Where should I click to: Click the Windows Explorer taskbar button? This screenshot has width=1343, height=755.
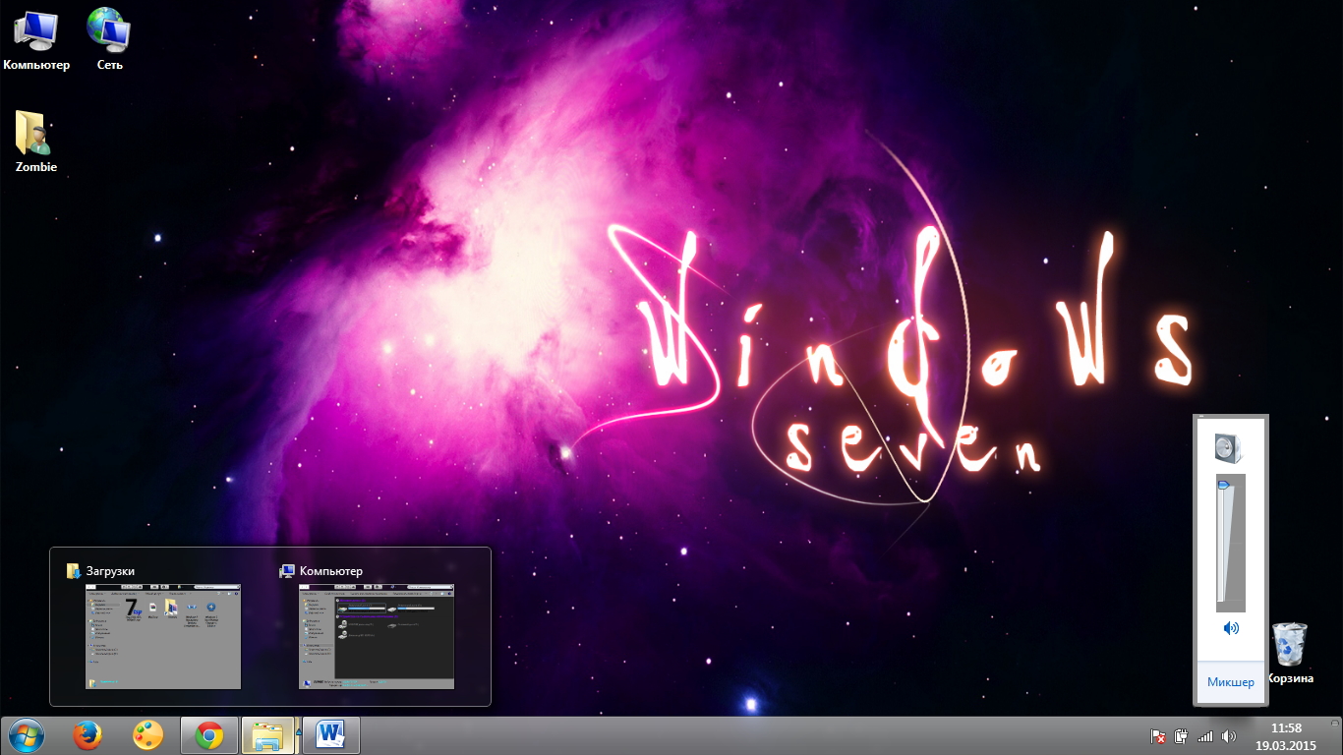click(269, 735)
